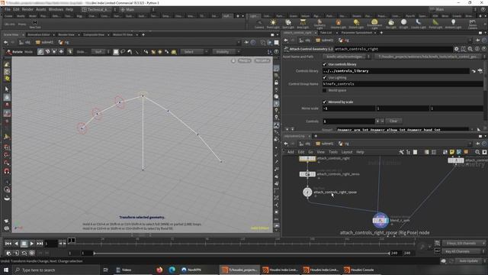
Task: Click the parameter pane help icon
Action: pyautogui.click(x=484, y=49)
